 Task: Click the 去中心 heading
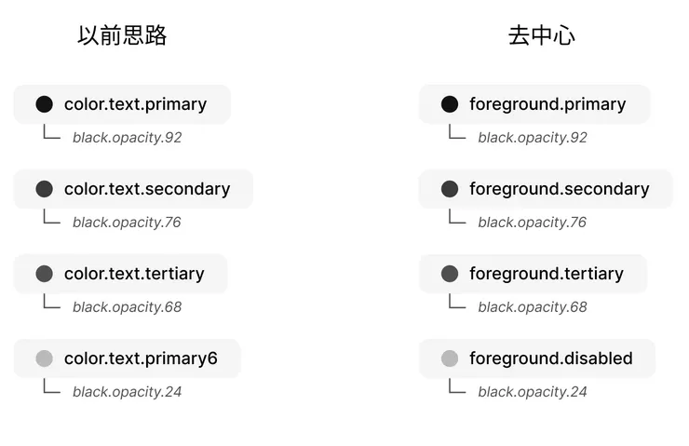tap(541, 36)
